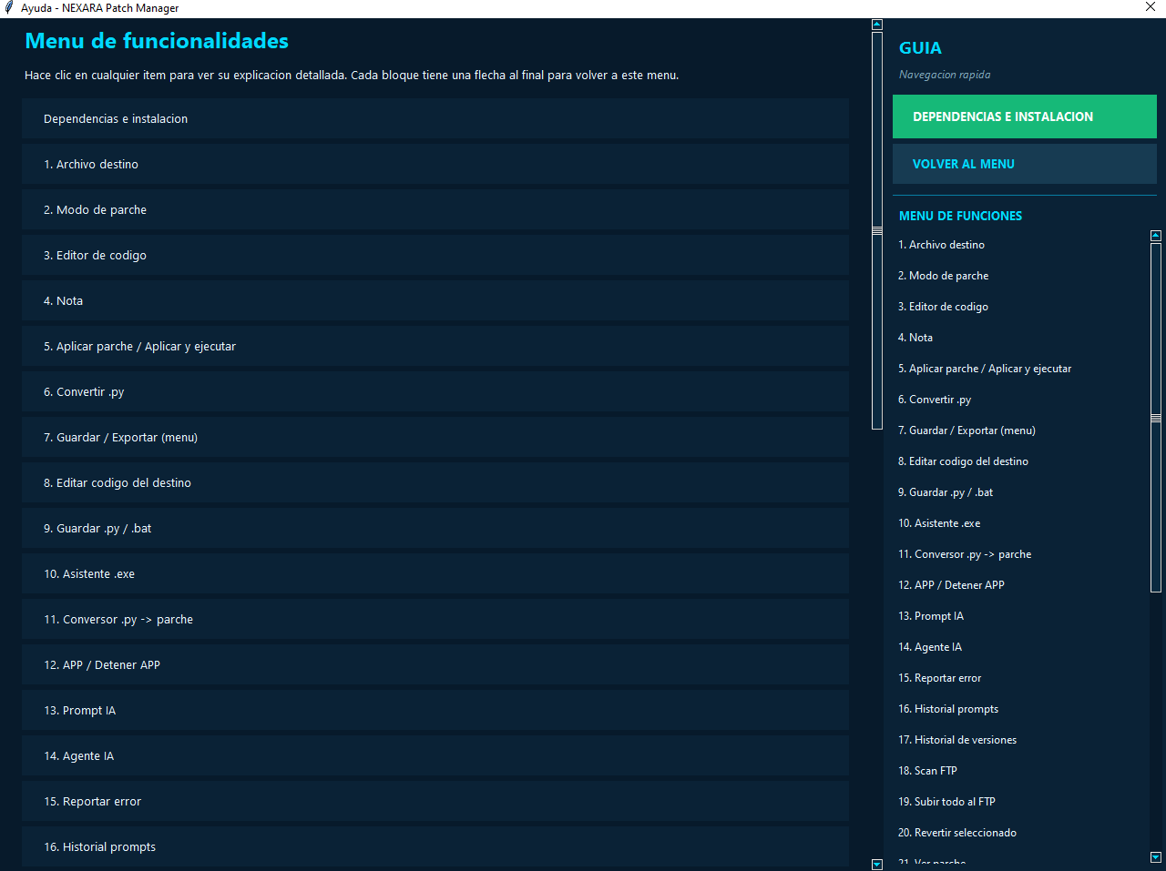1166x871 pixels.
Task: Open '5. Aplicar parche / Aplicar y ejecutar' main row
Action: pos(435,346)
